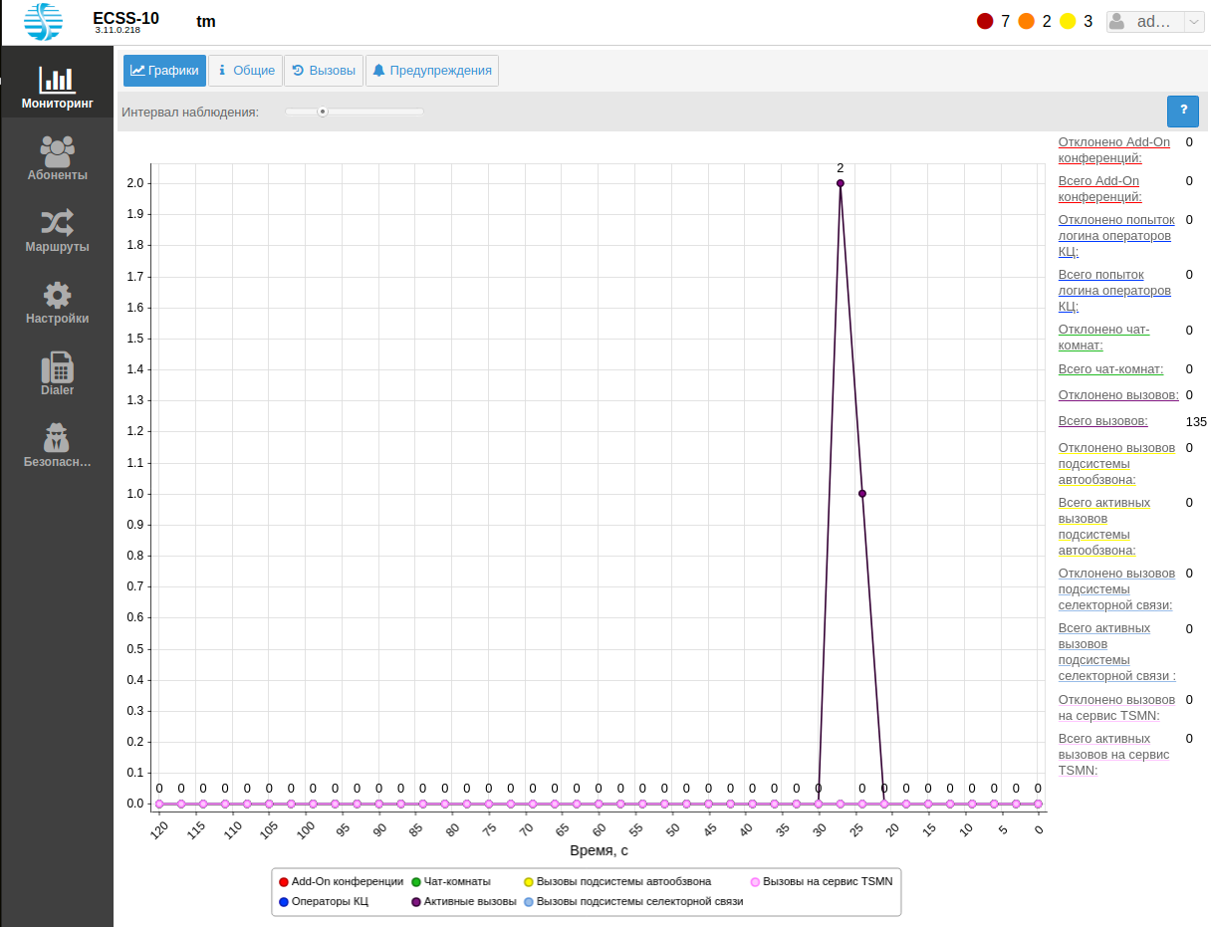Switch to the Общие tab
Viewport: 1211px width, 927px height.
pos(245,71)
